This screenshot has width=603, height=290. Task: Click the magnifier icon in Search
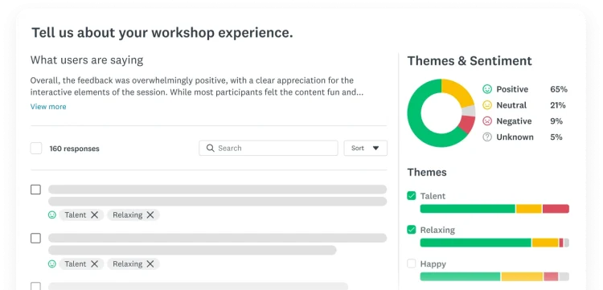tap(211, 148)
